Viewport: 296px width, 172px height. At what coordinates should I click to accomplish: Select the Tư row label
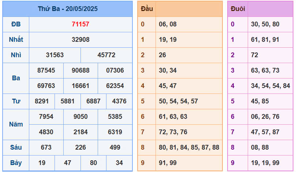tap(16, 101)
